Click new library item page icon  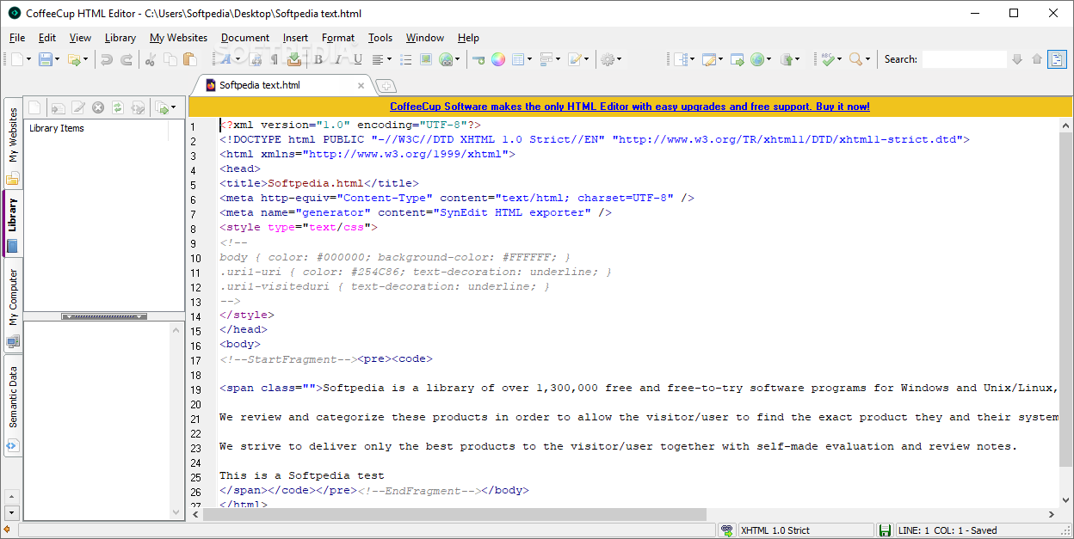[x=34, y=107]
